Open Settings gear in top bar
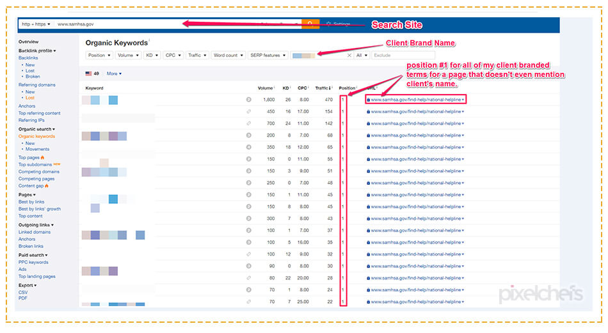This screenshot has height=333, width=608. click(329, 24)
